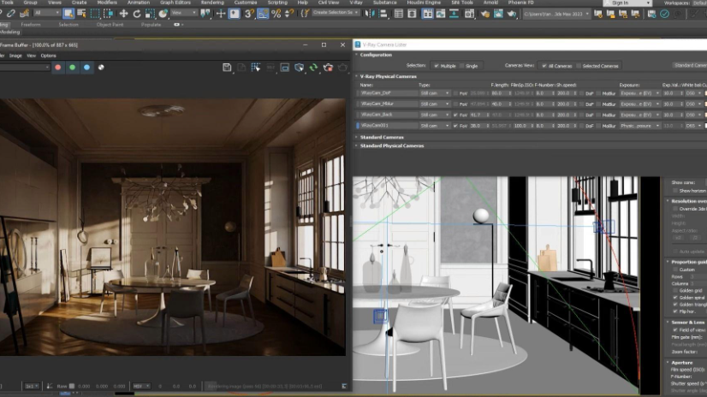
Task: Toggle Angle Snap in main toolbar
Action: 263,14
